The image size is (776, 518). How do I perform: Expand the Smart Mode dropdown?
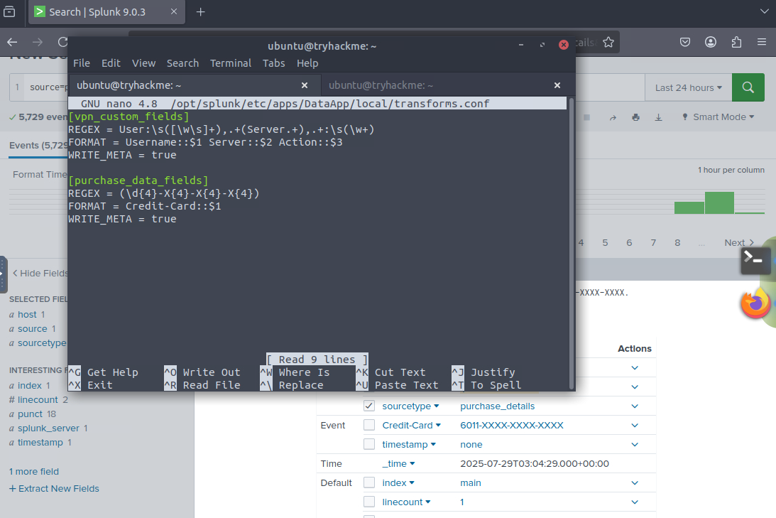pyautogui.click(x=717, y=117)
